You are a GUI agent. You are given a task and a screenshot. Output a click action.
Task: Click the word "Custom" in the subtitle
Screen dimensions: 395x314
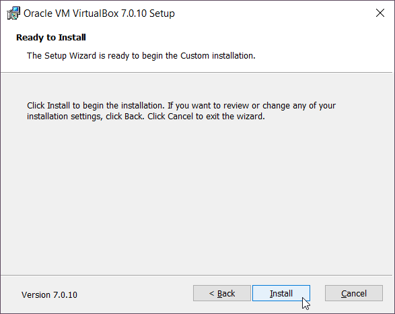[194, 55]
